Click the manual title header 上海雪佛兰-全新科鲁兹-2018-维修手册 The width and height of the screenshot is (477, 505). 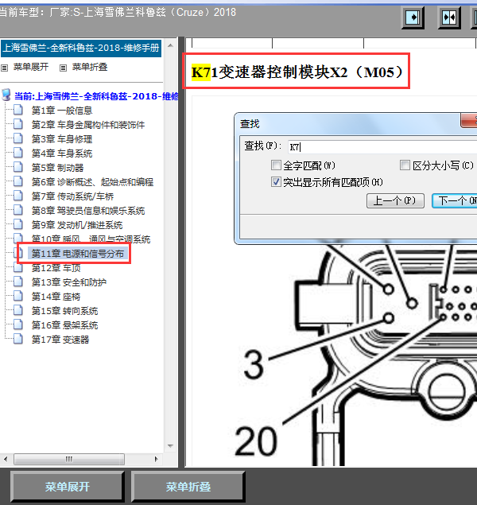[x=81, y=48]
